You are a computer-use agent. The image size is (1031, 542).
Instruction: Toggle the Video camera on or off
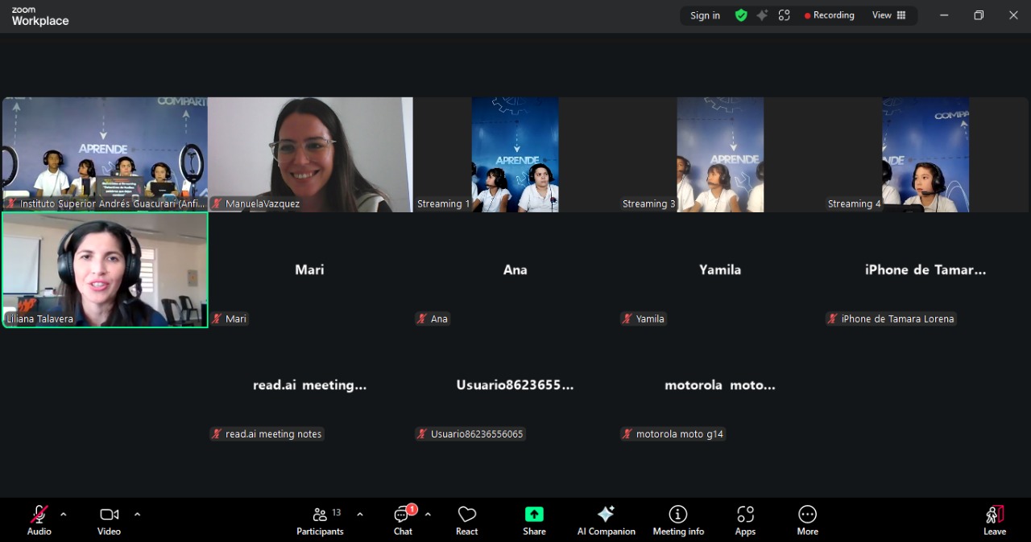pos(109,519)
